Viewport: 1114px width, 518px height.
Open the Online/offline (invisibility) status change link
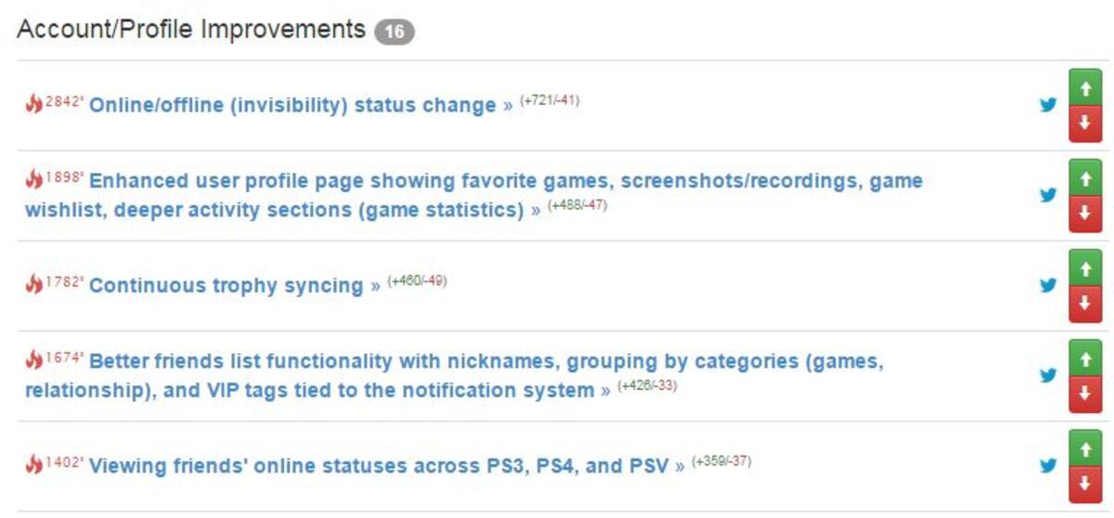(292, 106)
